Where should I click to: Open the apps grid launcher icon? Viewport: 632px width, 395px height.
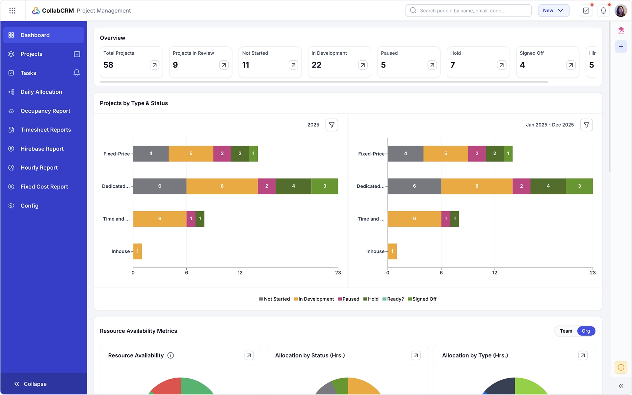pyautogui.click(x=12, y=11)
